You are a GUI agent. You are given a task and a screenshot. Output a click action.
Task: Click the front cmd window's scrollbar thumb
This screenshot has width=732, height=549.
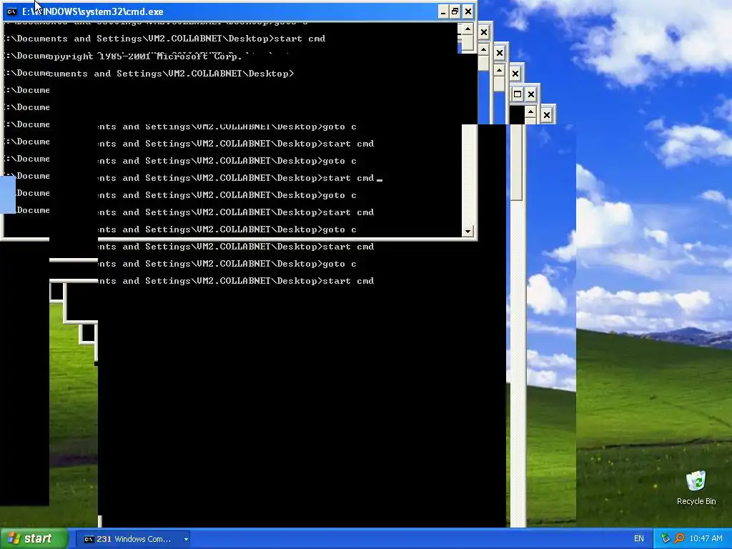468,44
